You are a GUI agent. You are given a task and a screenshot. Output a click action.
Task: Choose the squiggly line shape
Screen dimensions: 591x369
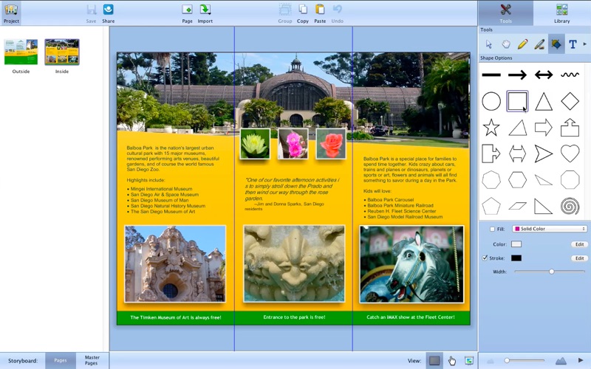point(570,75)
